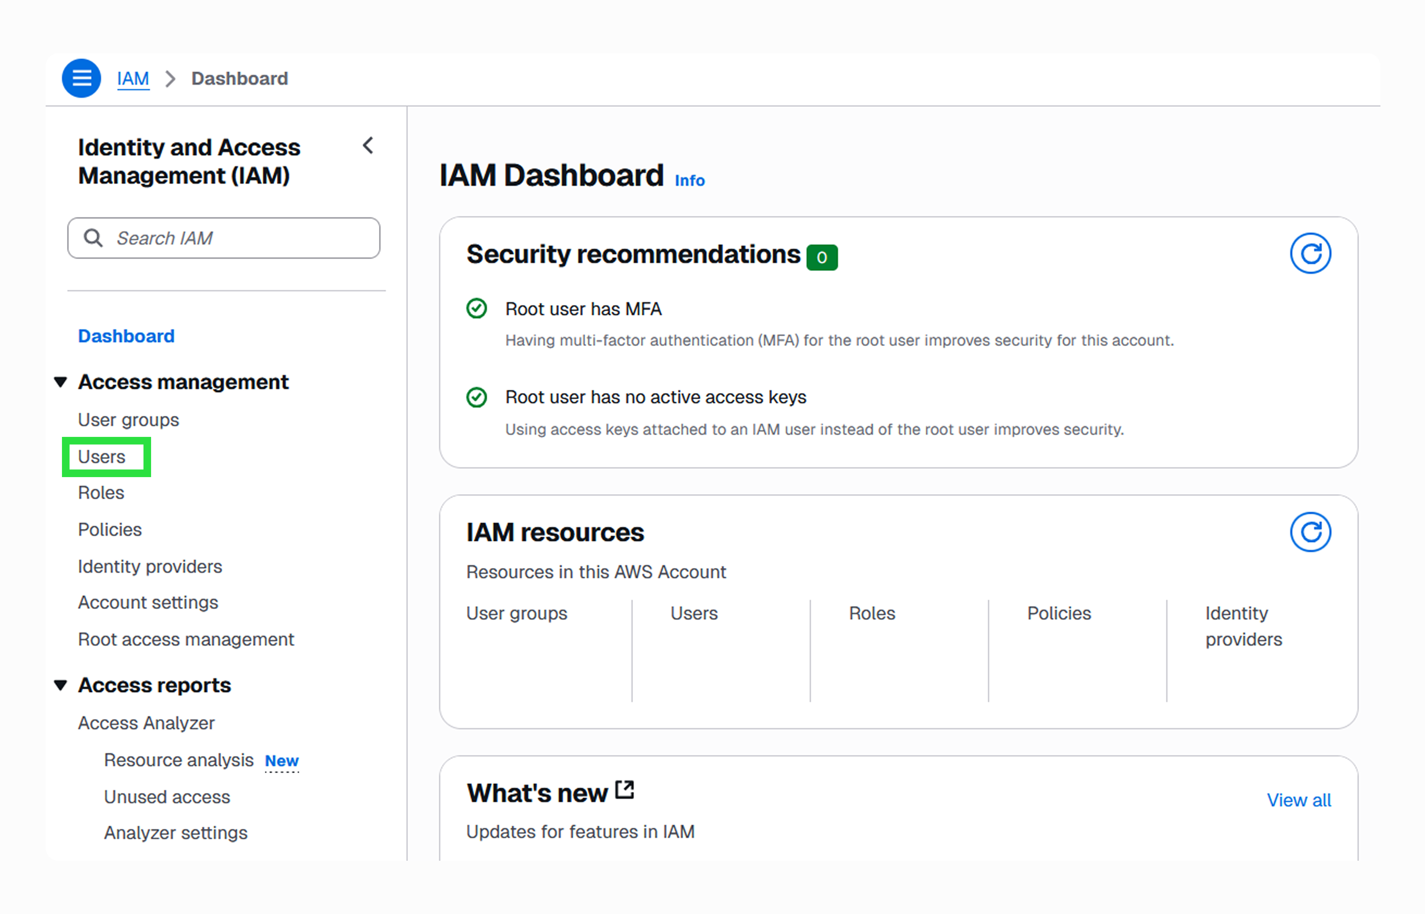Collapse the Access management section

coord(61,381)
